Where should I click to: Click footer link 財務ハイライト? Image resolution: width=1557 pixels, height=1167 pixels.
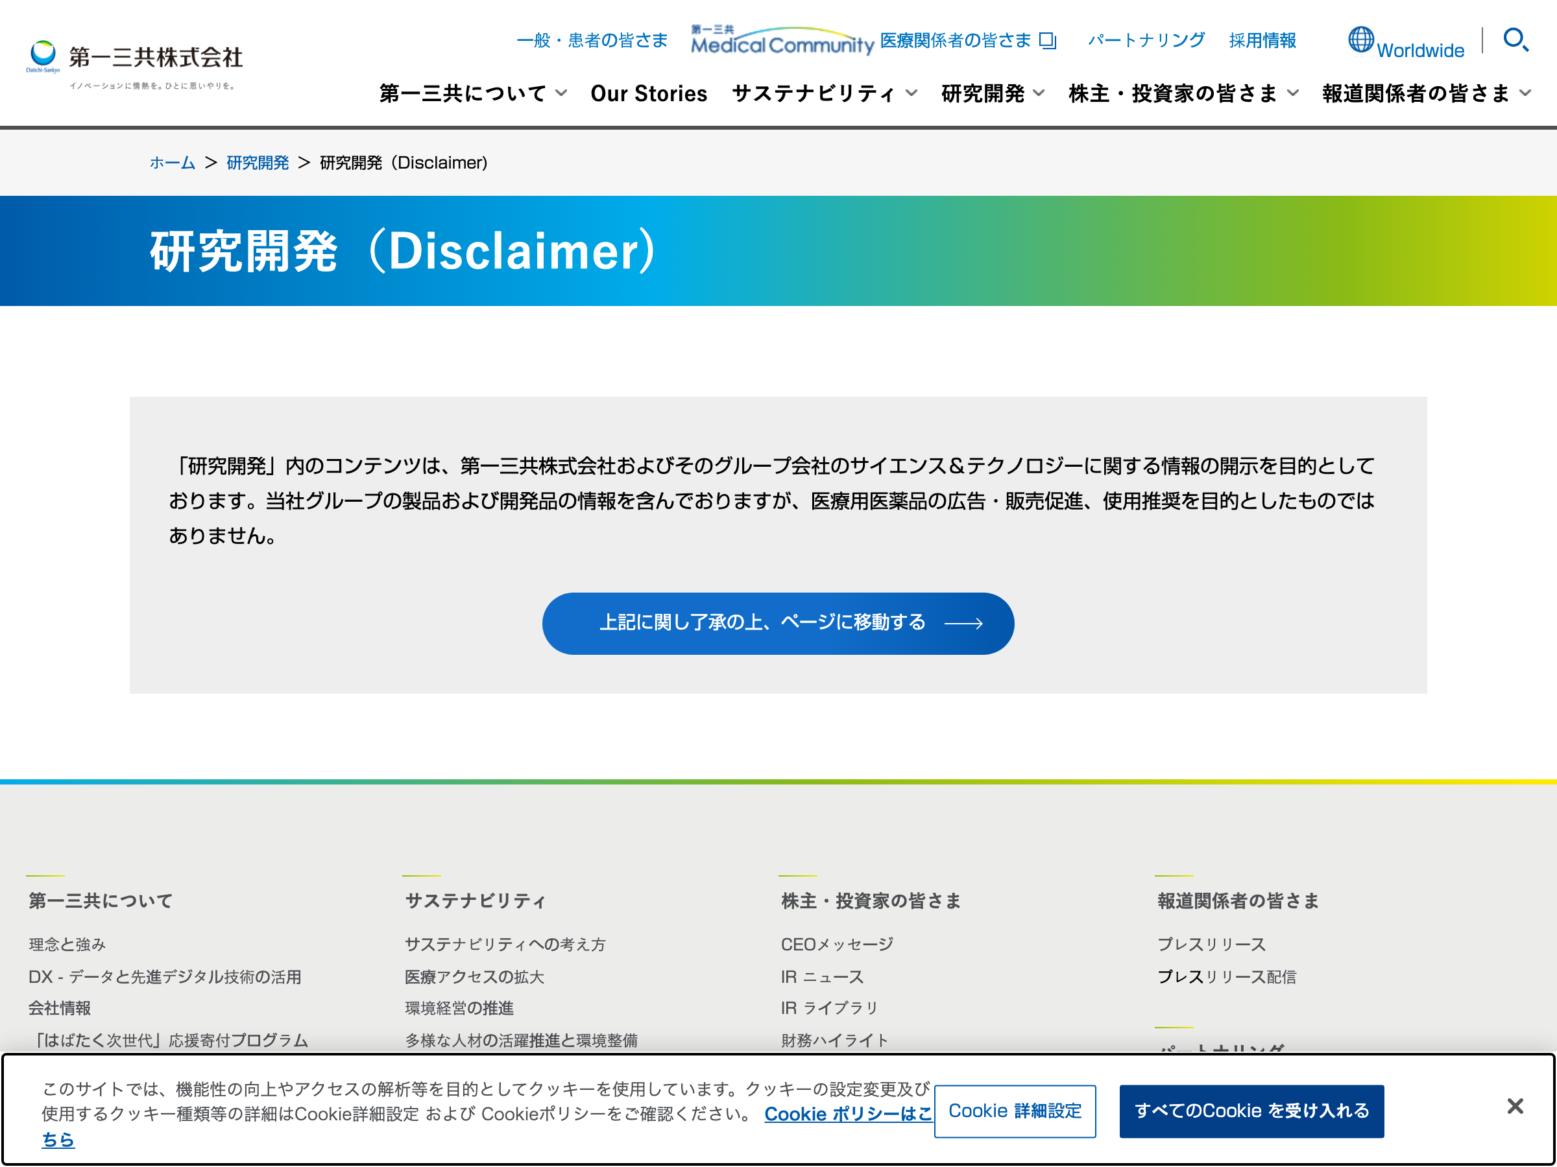point(835,1040)
